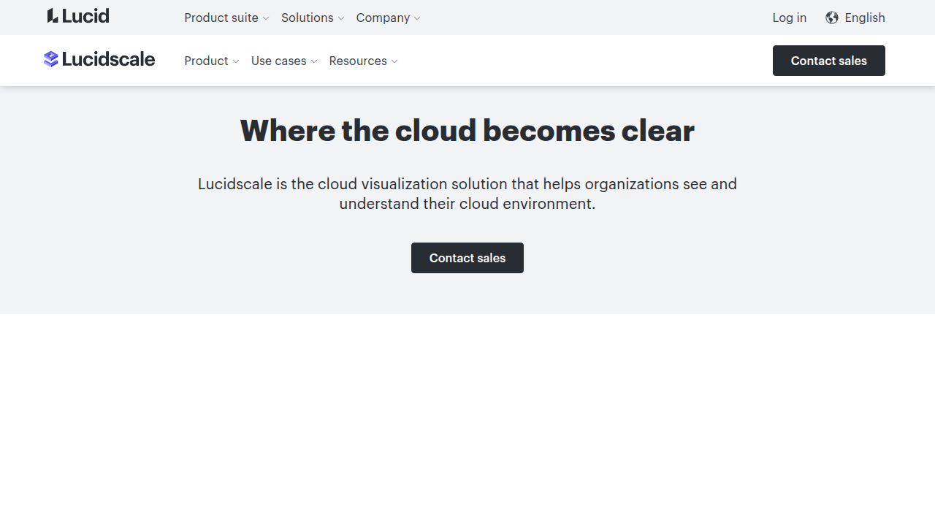
Task: Click Contact sales below the headline
Action: point(467,258)
